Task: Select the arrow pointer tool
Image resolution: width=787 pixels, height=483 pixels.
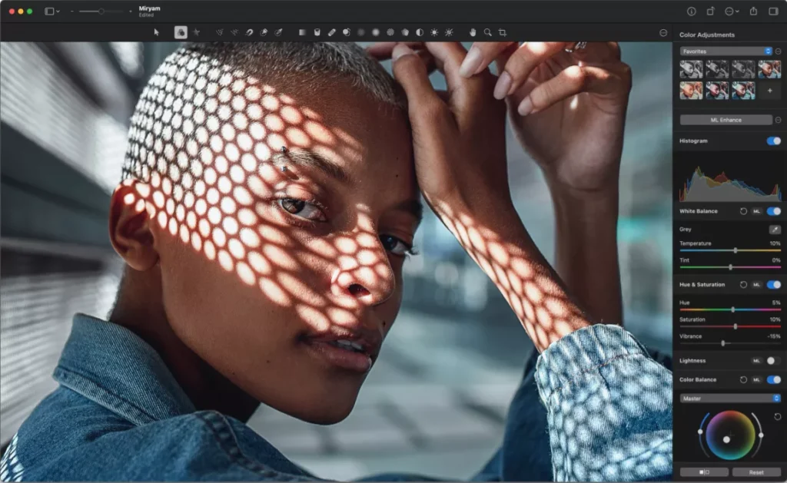Action: (x=157, y=32)
